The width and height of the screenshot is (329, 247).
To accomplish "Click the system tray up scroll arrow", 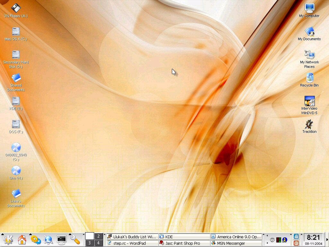I will (x=267, y=236).
